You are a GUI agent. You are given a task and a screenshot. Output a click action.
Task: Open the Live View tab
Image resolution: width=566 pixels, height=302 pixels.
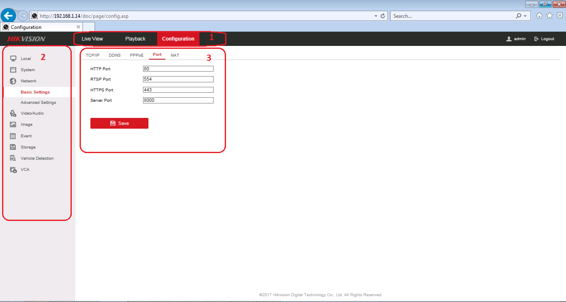pyautogui.click(x=92, y=39)
